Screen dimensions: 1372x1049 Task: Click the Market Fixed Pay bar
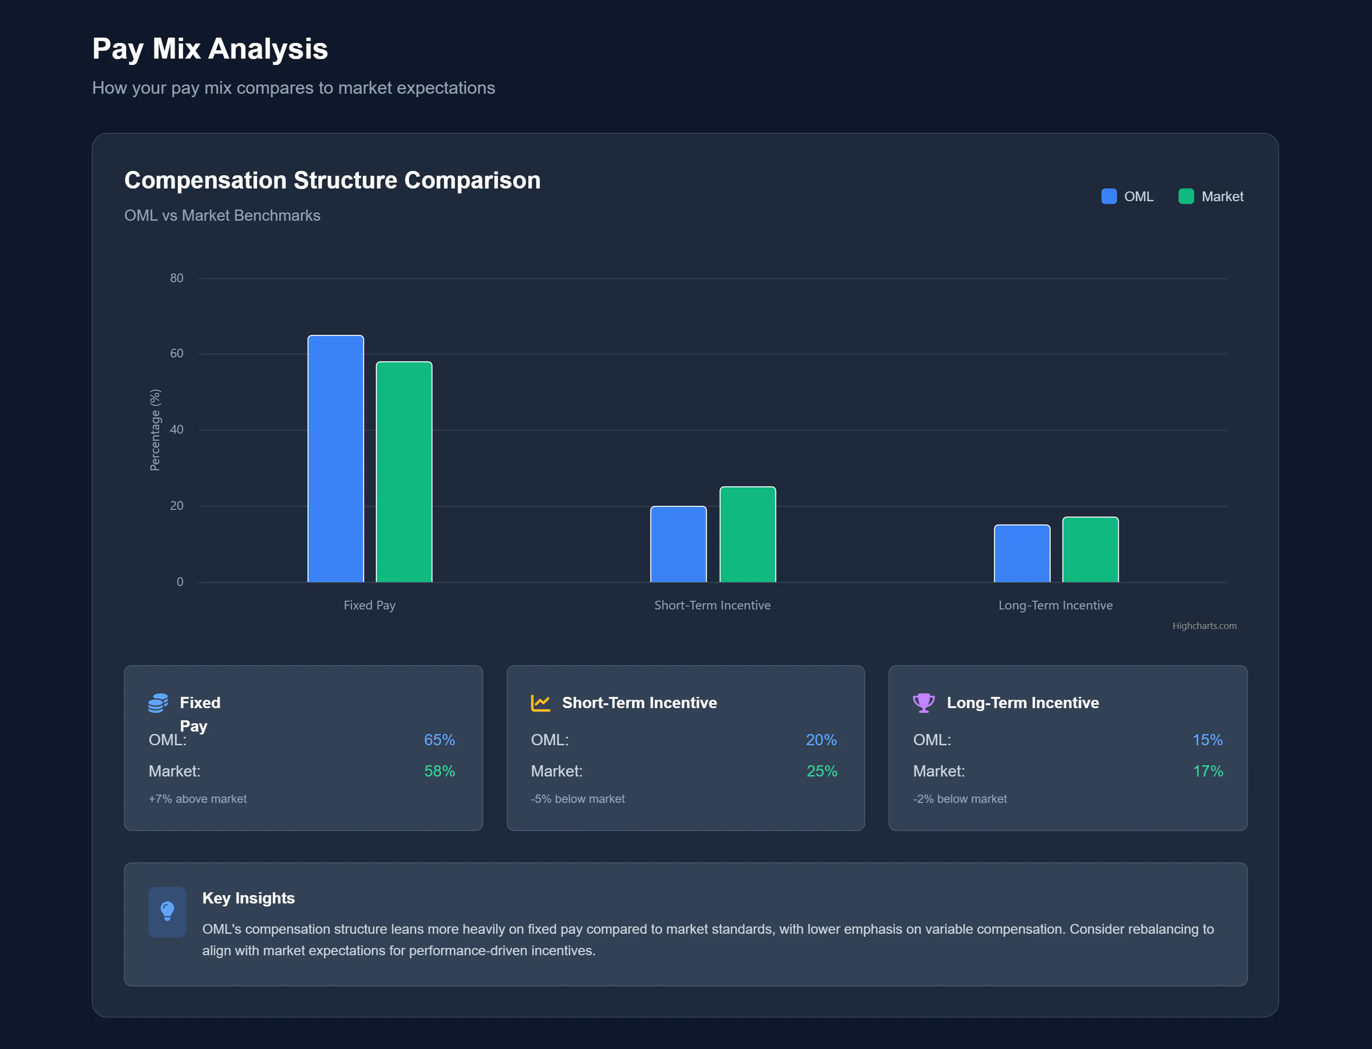click(x=404, y=472)
